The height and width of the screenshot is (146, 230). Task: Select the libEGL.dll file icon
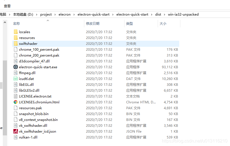click(16, 84)
